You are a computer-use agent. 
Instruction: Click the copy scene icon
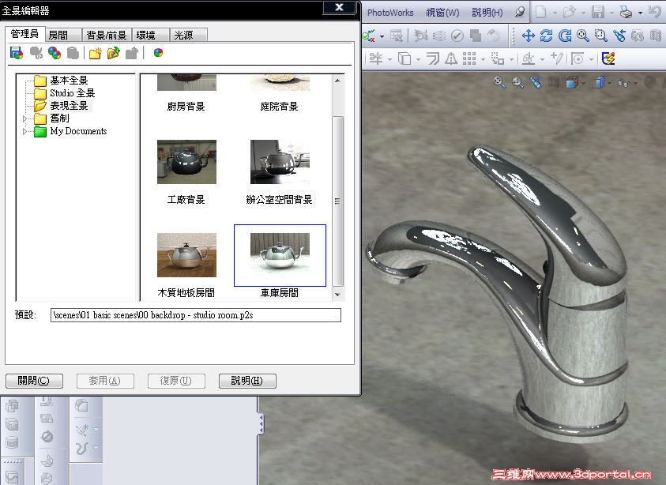coord(55,53)
